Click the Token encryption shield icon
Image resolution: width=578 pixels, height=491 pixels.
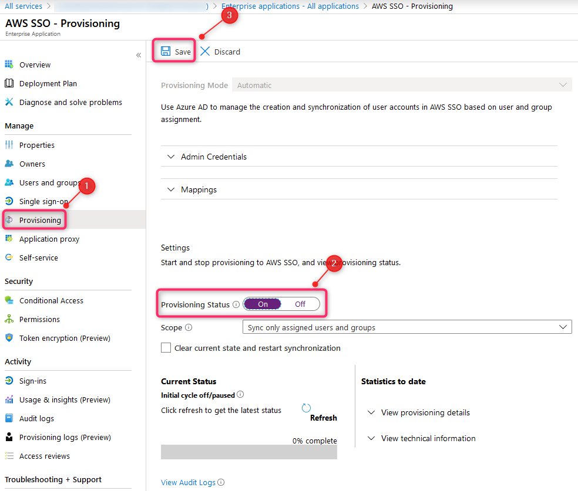[x=9, y=337]
